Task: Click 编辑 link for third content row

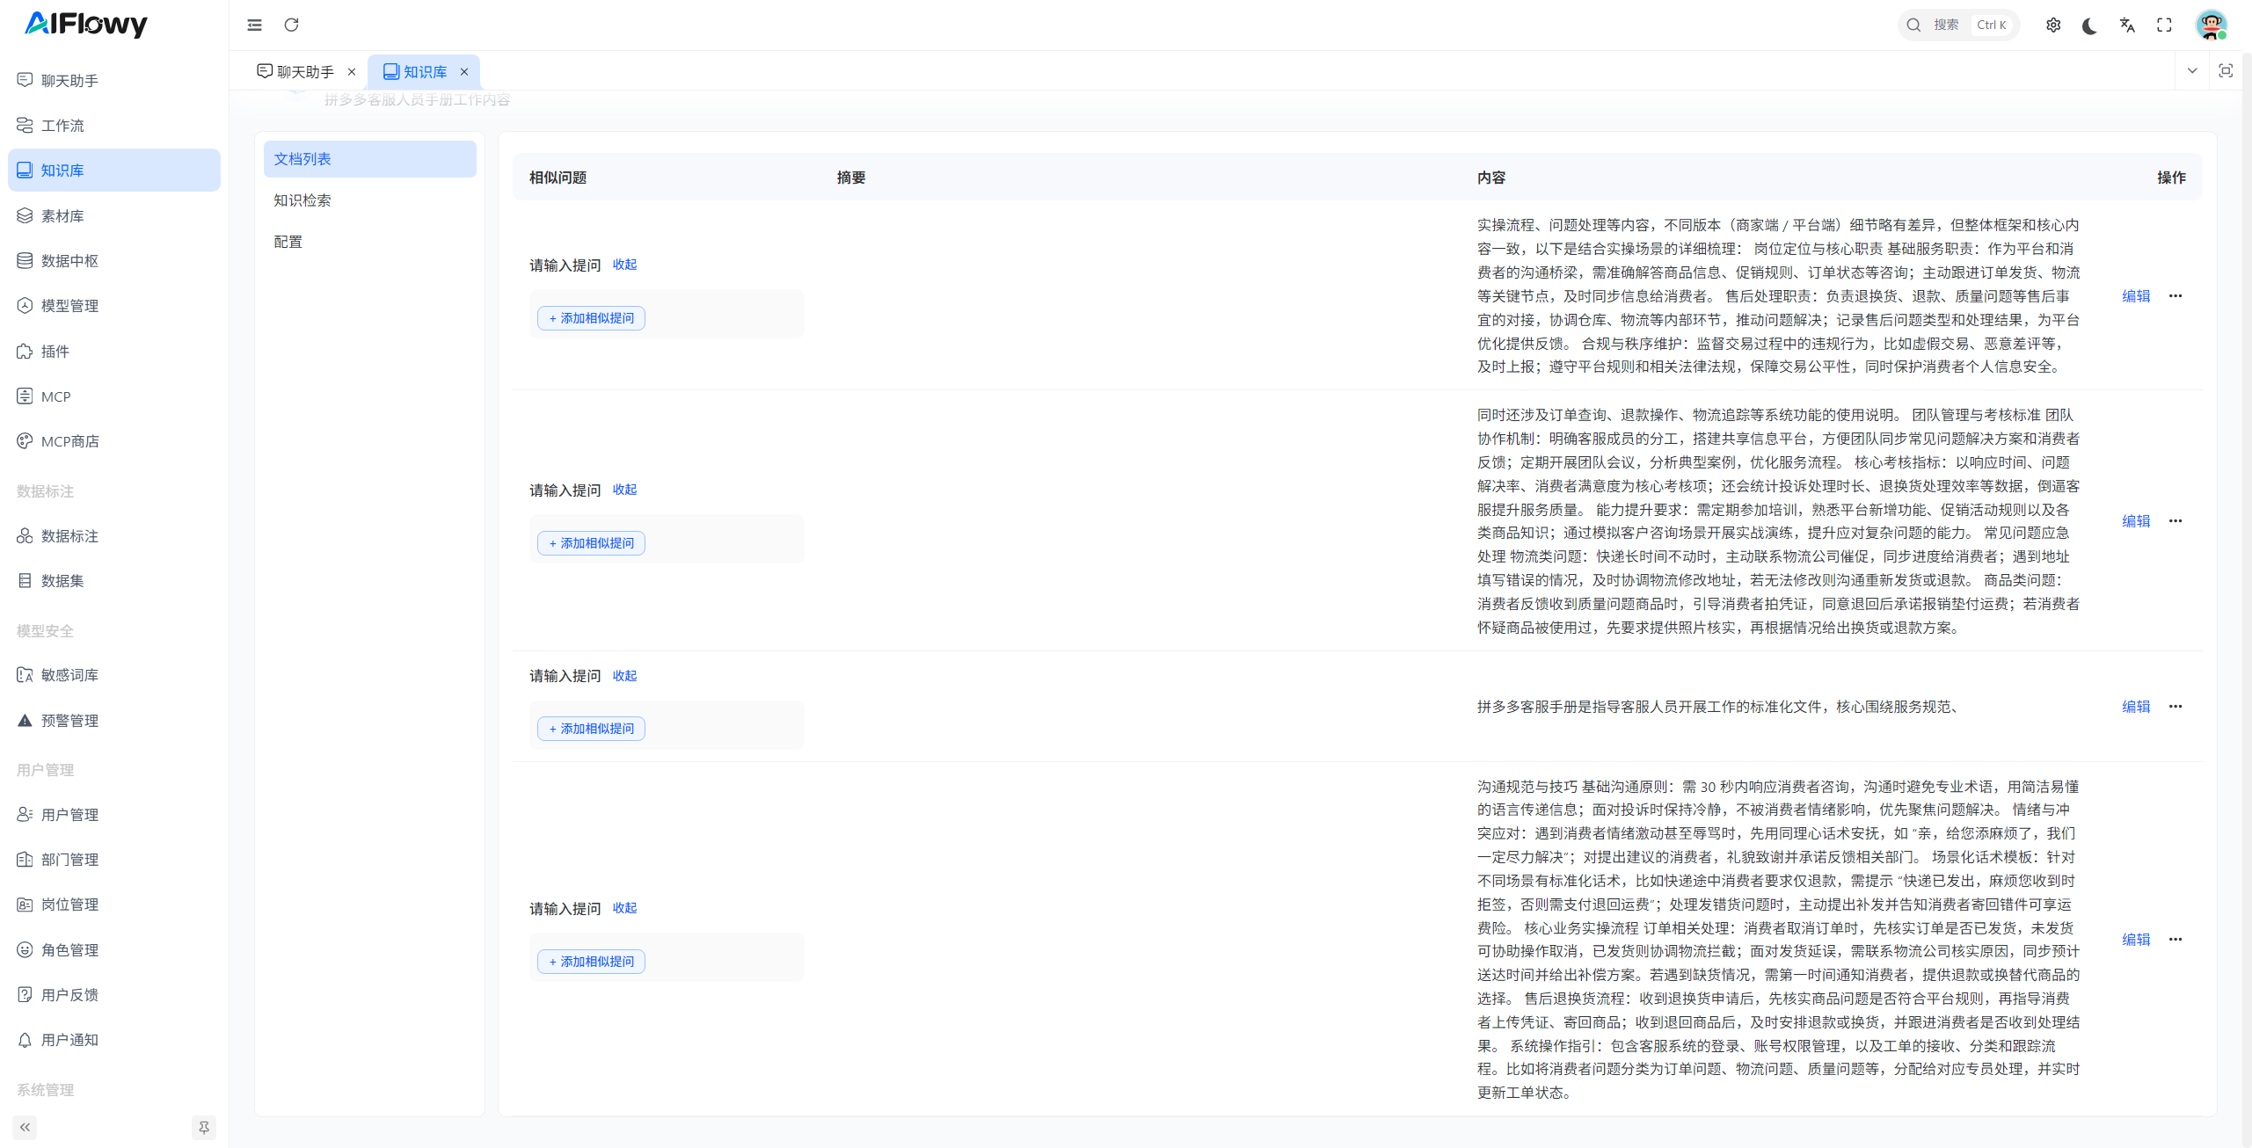Action: 2136,707
